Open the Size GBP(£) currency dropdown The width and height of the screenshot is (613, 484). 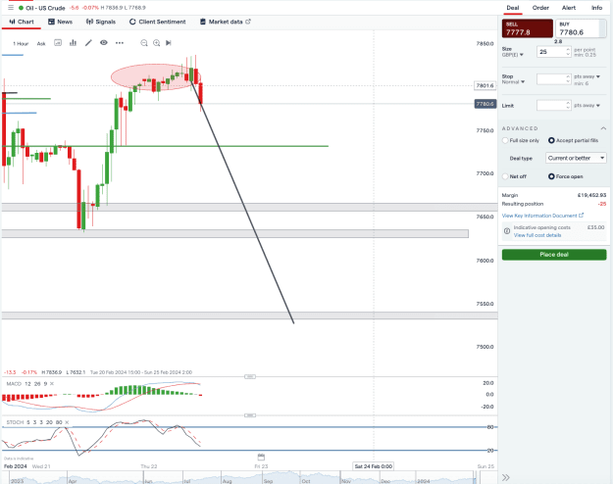pyautogui.click(x=513, y=55)
